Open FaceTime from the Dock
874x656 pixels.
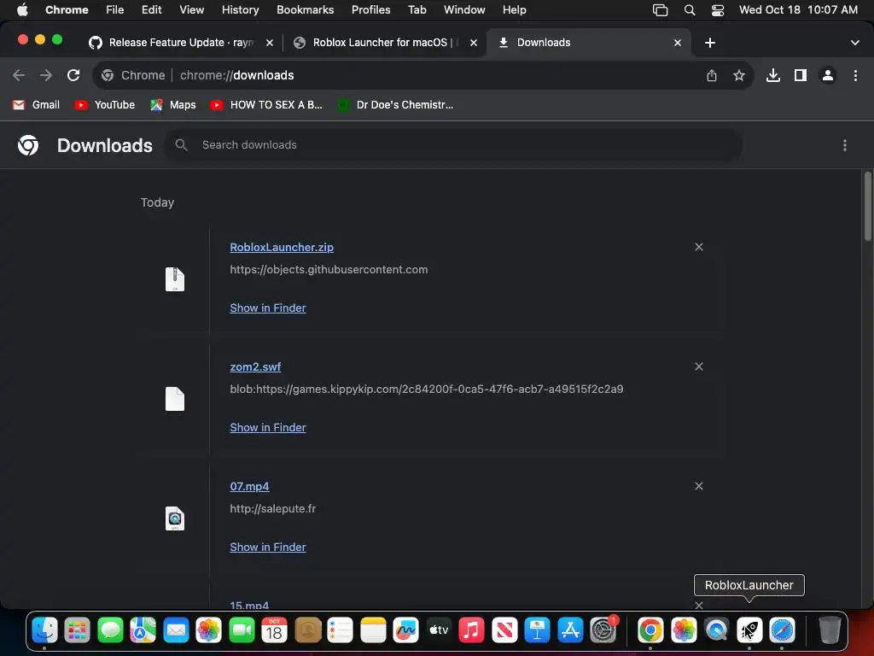[x=242, y=630]
